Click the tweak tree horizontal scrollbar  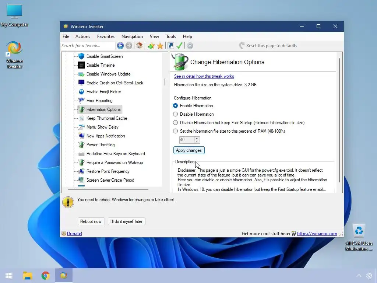tap(108, 190)
